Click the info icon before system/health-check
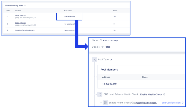Screen dimensions: 187x108 [132, 103]
